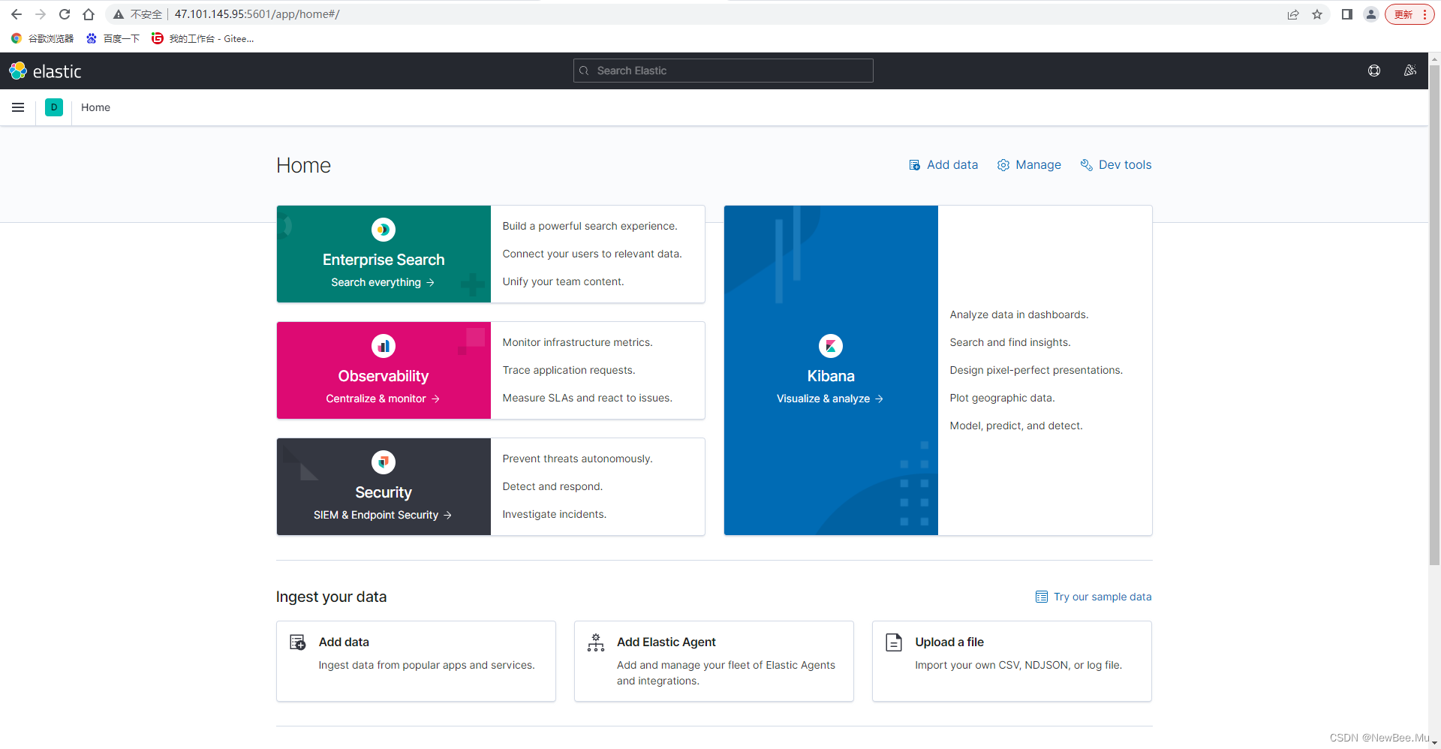Click the Upload a file document icon
Image resolution: width=1441 pixels, height=749 pixels.
click(x=894, y=642)
